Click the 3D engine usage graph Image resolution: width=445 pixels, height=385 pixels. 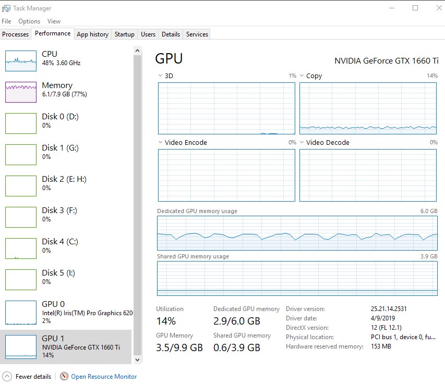[226, 108]
